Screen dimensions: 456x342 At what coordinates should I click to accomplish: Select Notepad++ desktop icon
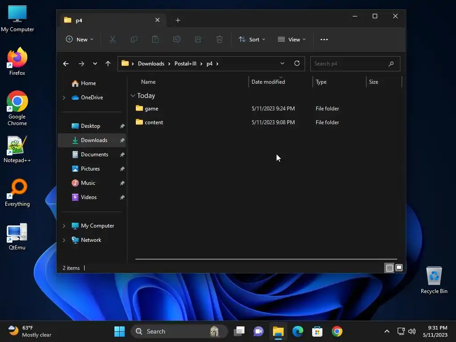tap(17, 149)
